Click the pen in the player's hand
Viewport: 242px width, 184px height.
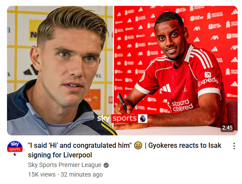pos(123,102)
